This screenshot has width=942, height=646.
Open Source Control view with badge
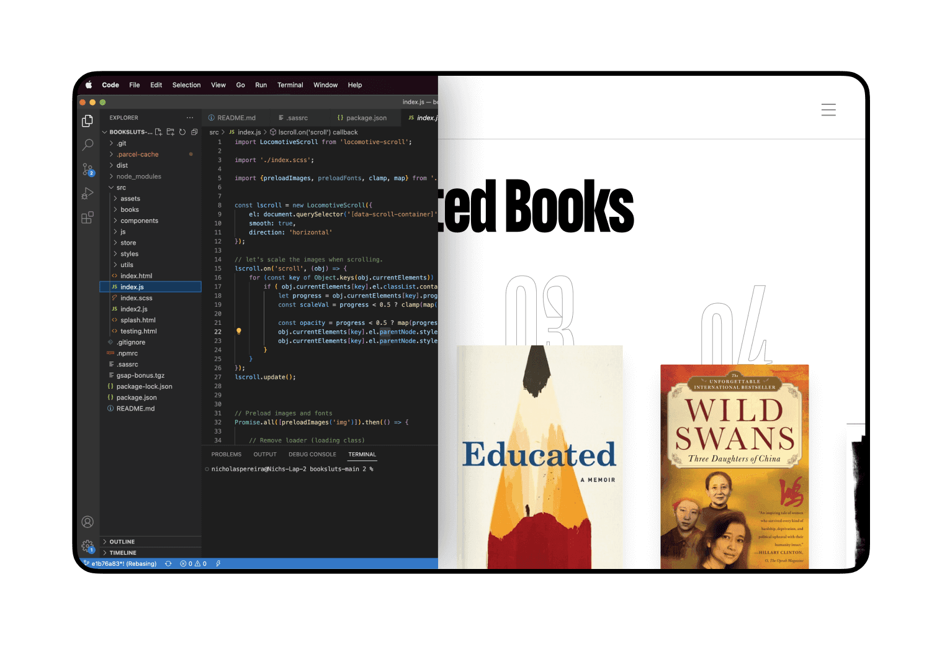click(87, 170)
